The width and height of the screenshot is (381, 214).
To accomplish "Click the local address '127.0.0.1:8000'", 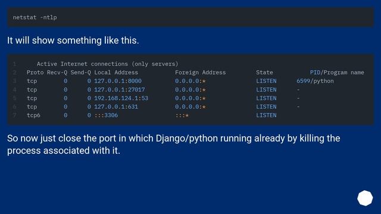I will point(118,81).
